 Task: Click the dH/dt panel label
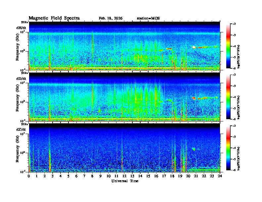point(21,28)
